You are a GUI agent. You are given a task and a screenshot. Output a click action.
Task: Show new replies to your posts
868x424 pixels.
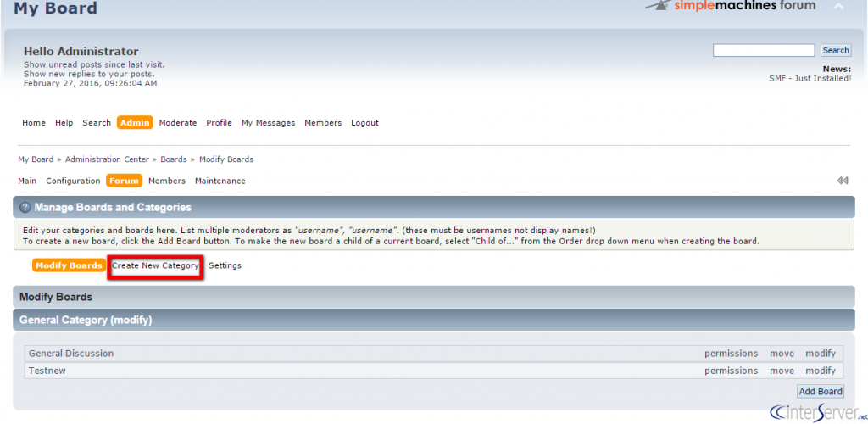(x=89, y=74)
